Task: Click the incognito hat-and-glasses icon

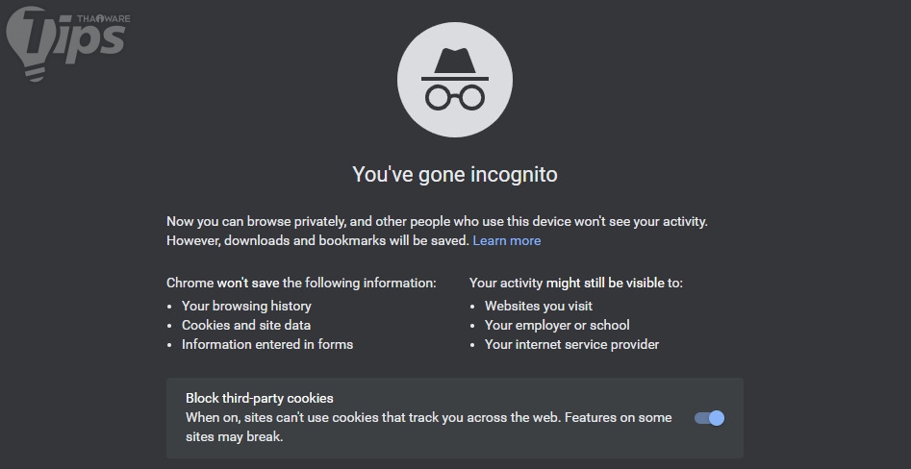Action: [x=455, y=79]
